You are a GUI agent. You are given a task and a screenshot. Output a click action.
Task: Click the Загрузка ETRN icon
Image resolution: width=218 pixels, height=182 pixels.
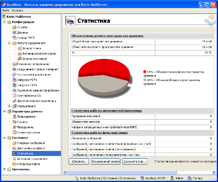click(x=15, y=85)
